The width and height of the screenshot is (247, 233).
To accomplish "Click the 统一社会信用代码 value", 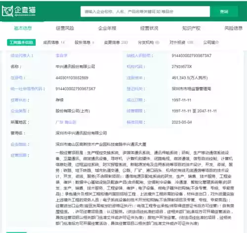I will coord(76,89).
